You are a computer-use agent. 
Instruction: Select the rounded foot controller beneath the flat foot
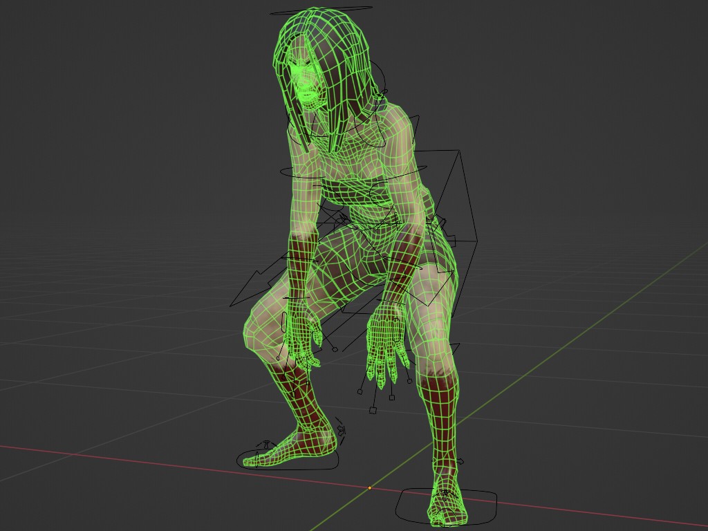(x=288, y=460)
